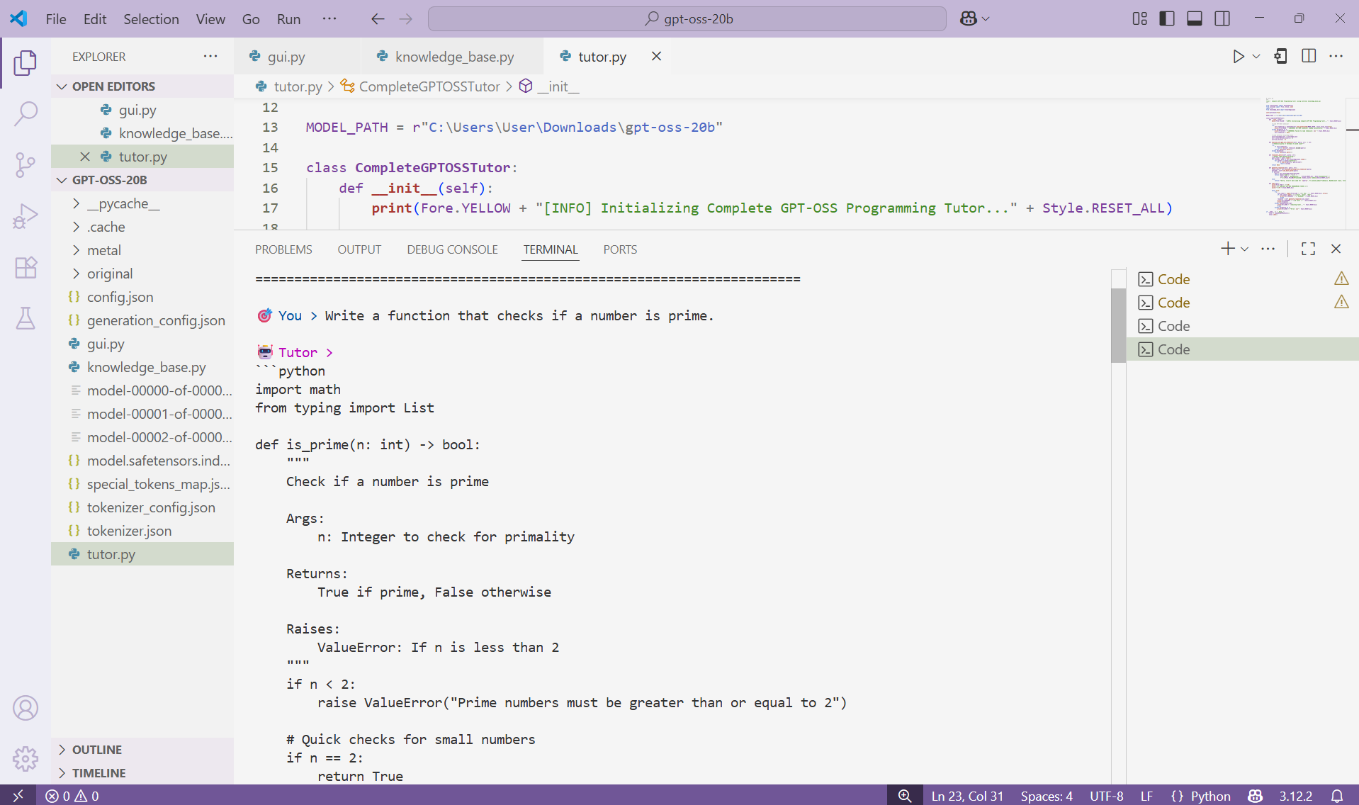Click the Run Python File play button

1238,57
